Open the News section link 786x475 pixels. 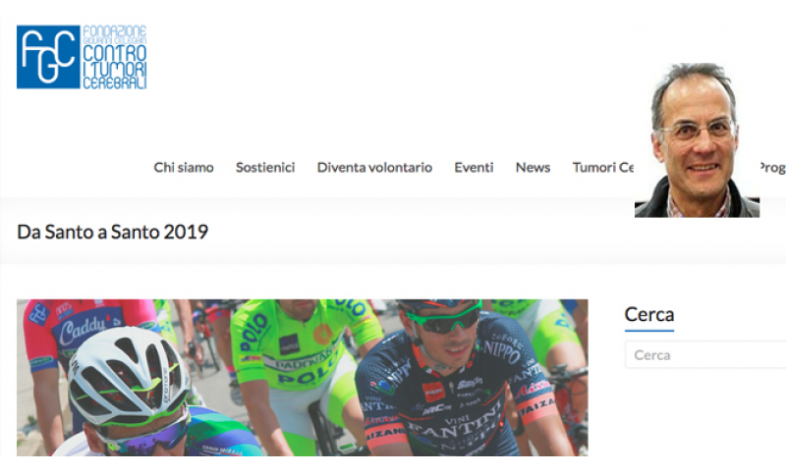tap(533, 167)
